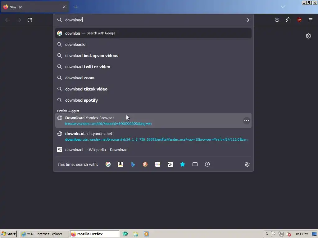
Task: Click the forward navigation arrow
Action: coord(19,20)
